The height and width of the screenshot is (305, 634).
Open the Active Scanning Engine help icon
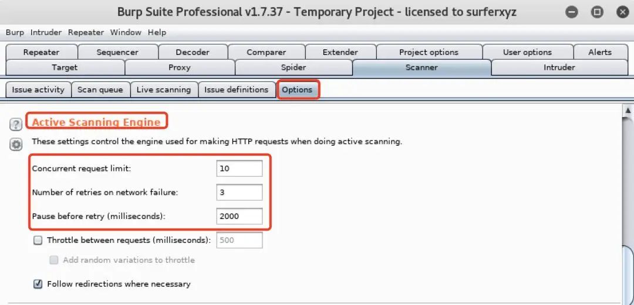click(x=15, y=124)
